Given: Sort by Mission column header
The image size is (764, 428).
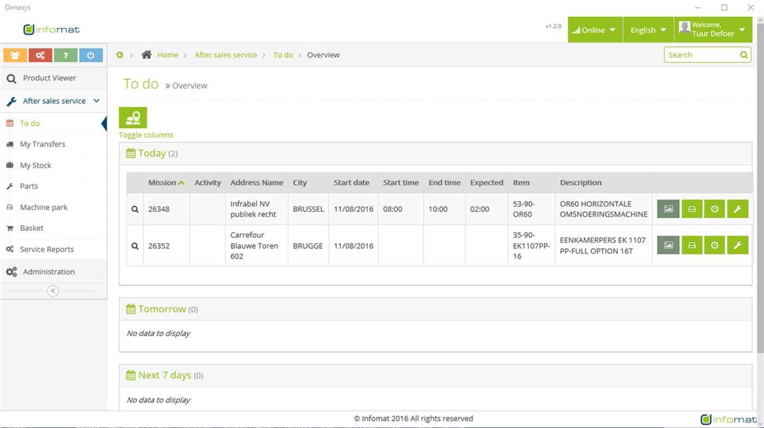Looking at the screenshot, I should [166, 183].
